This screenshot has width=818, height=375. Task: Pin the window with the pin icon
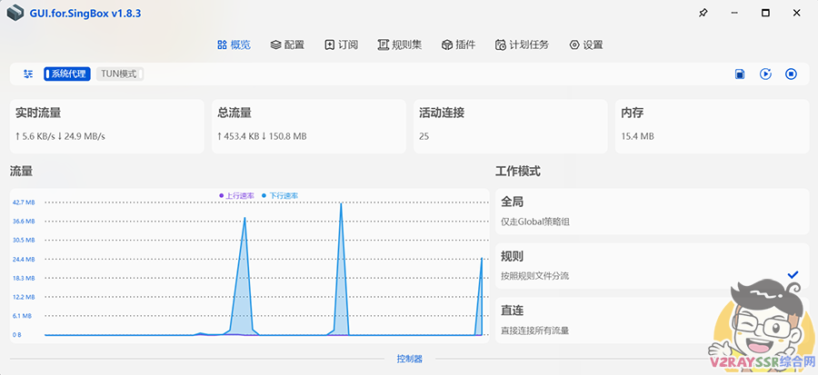point(703,13)
